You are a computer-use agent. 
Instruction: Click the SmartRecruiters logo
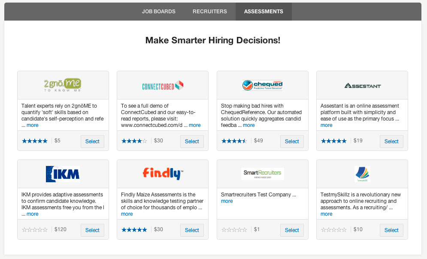[x=262, y=173]
